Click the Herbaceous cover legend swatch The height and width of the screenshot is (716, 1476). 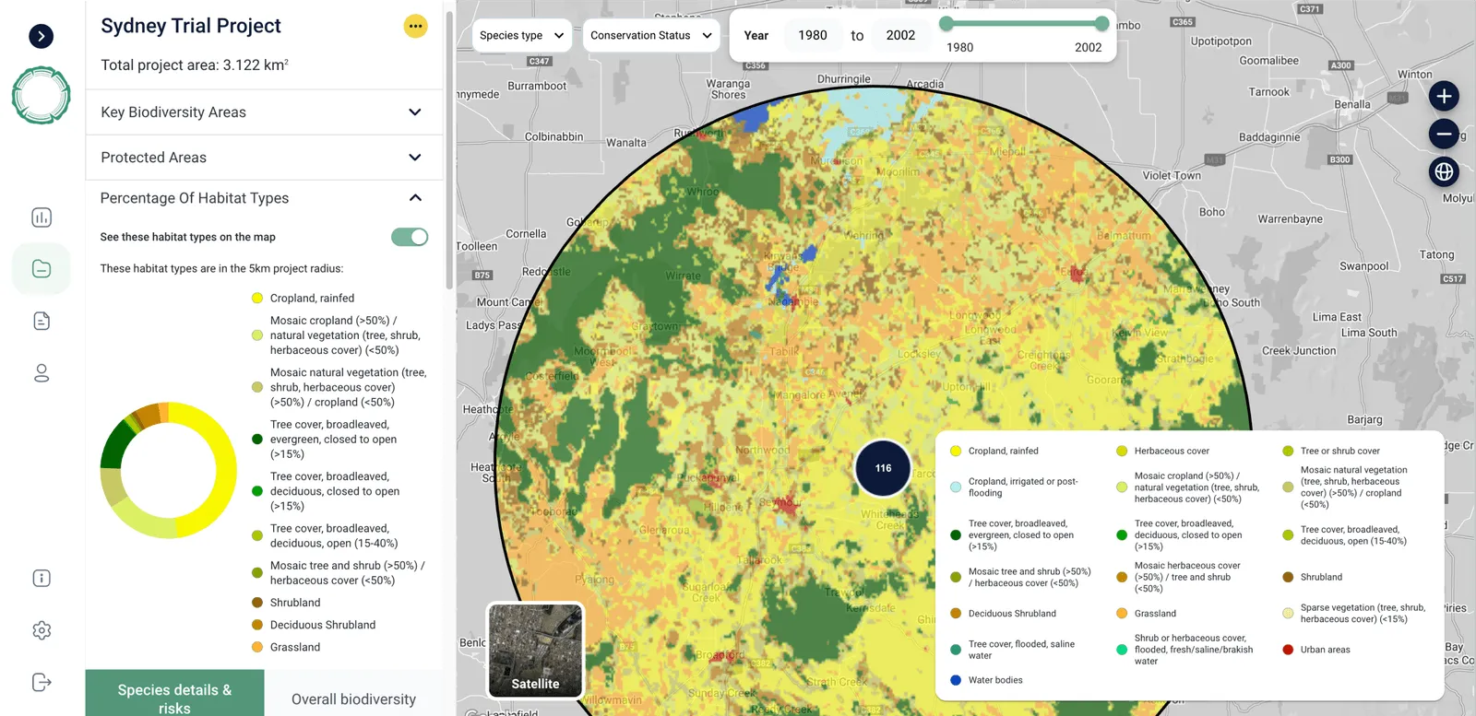click(1122, 451)
